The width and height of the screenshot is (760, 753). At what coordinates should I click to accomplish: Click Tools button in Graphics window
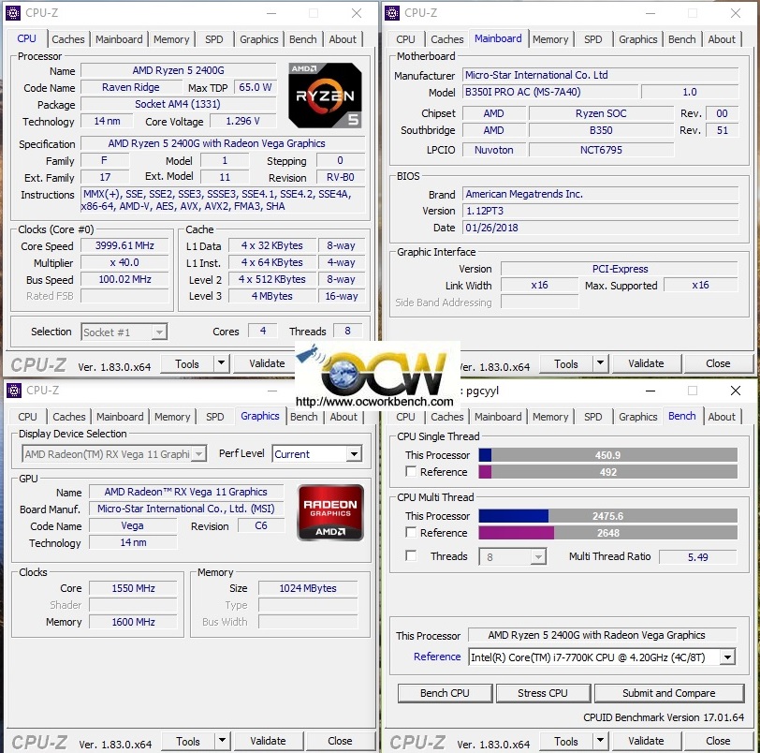[188, 741]
